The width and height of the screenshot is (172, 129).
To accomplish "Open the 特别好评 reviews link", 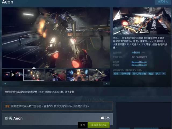I will click(136, 53).
